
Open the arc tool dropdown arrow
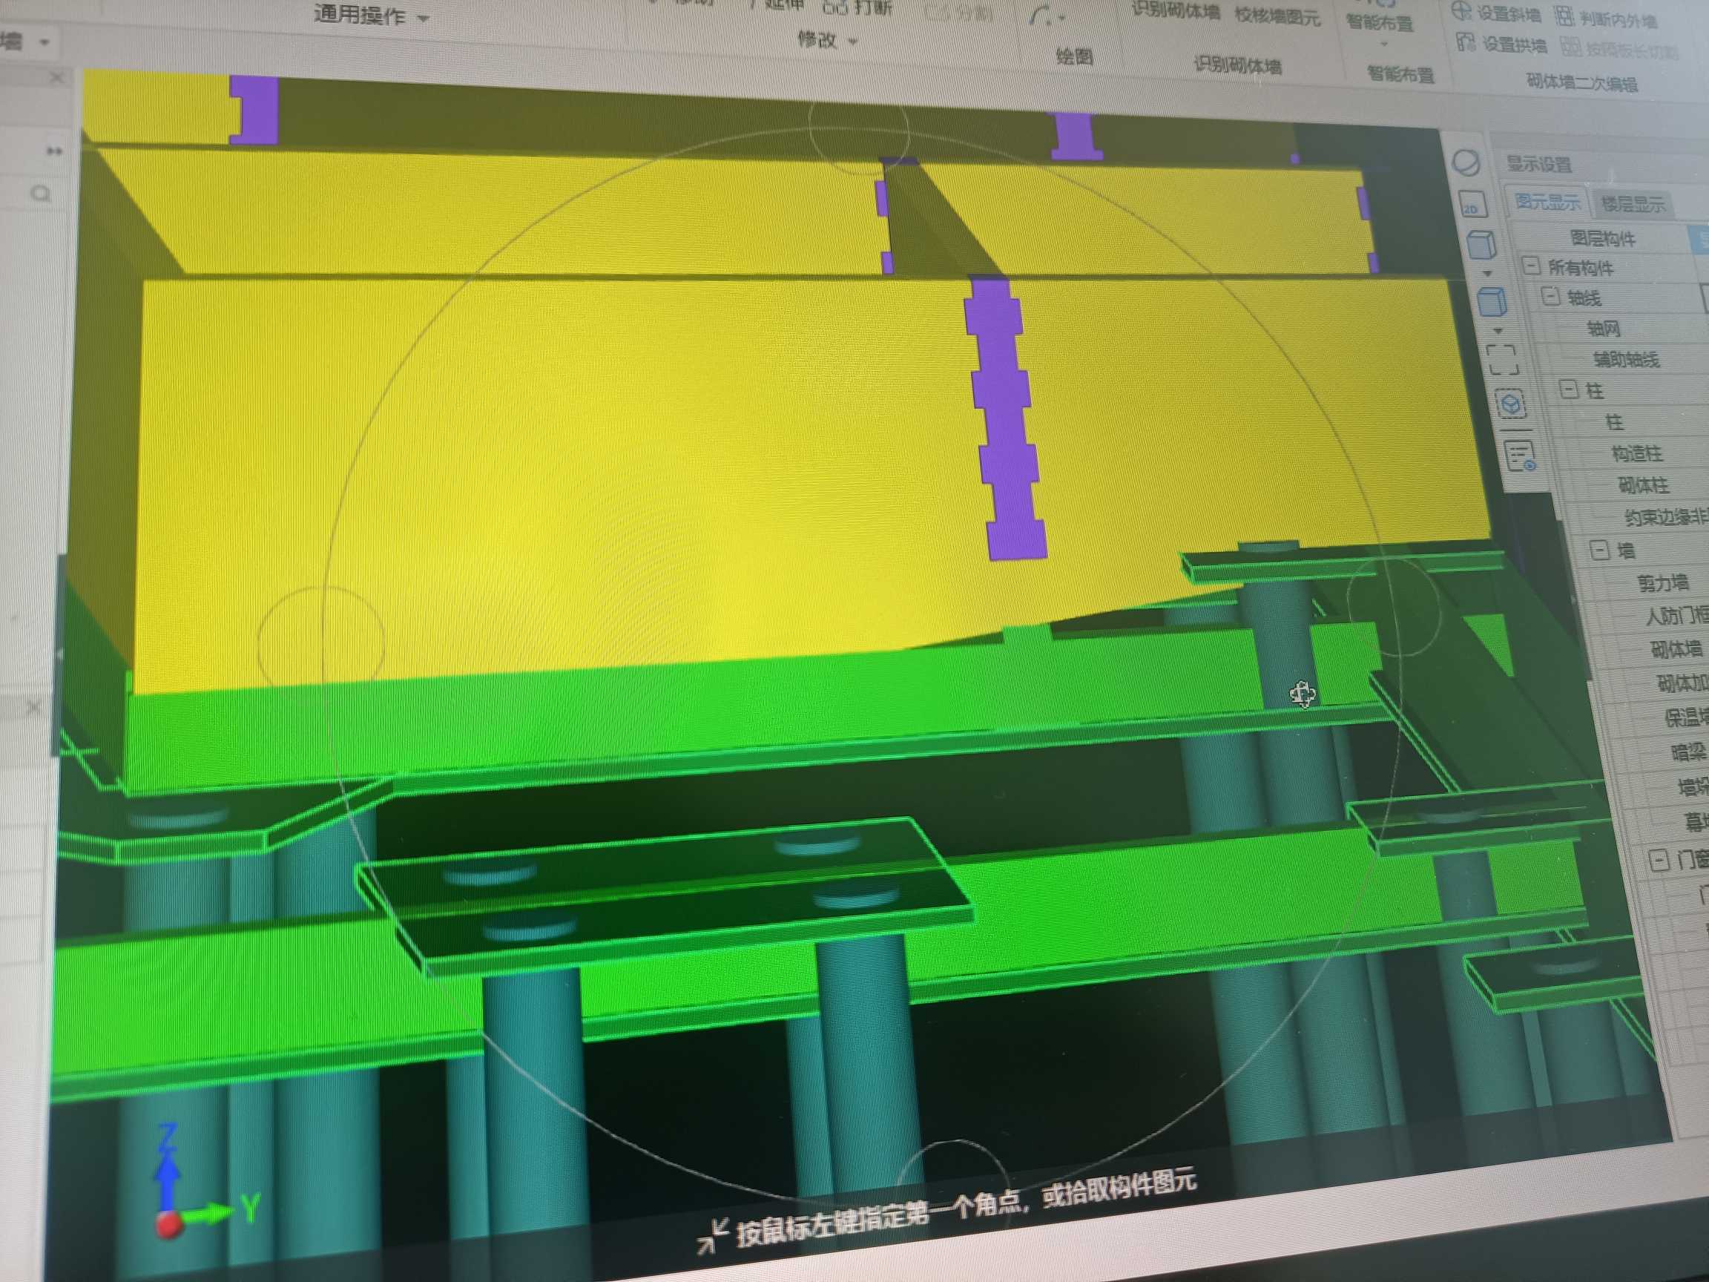[x=1062, y=18]
